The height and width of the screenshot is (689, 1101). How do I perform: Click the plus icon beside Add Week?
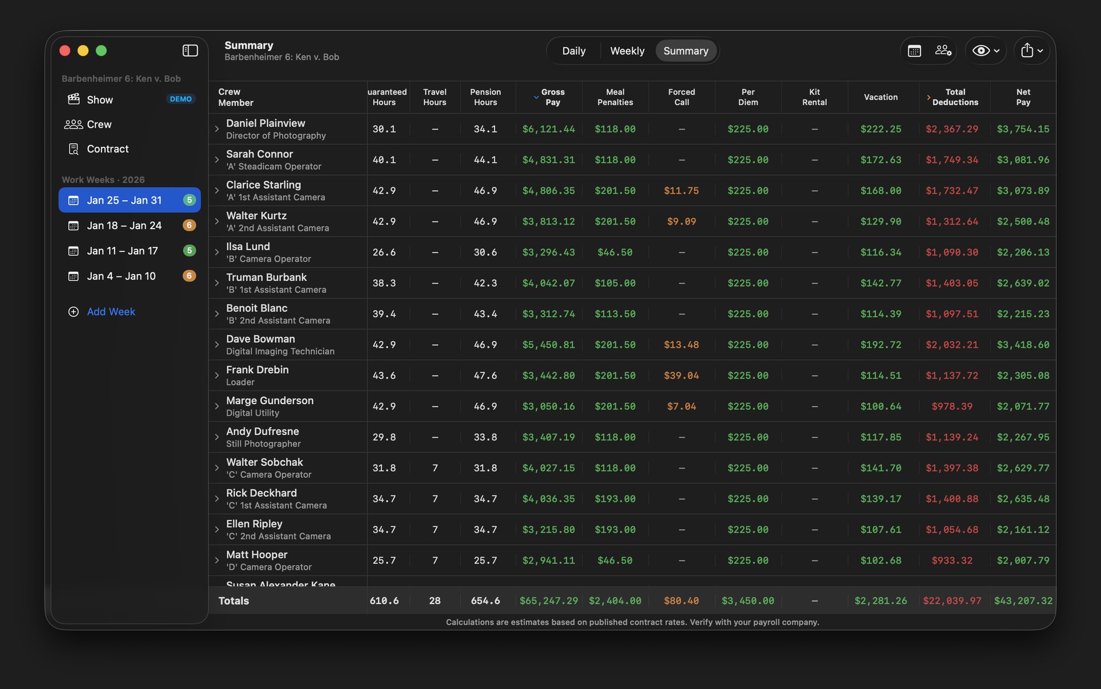[x=73, y=312]
